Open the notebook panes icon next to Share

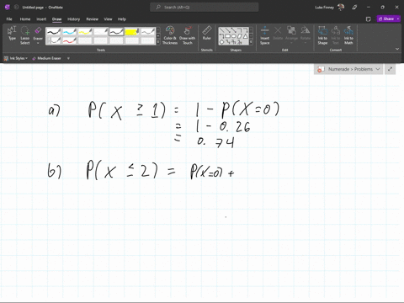(369, 19)
